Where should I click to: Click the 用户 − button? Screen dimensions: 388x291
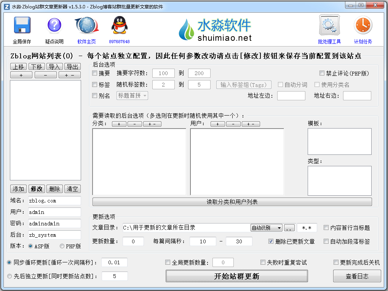click(x=233, y=124)
